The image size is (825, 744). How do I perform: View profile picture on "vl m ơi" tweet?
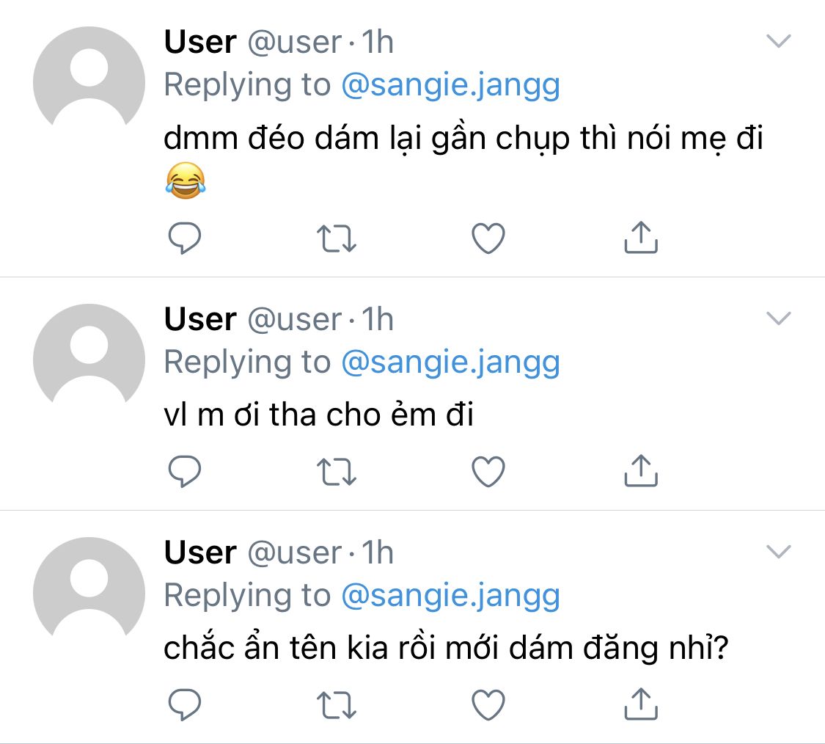click(89, 360)
